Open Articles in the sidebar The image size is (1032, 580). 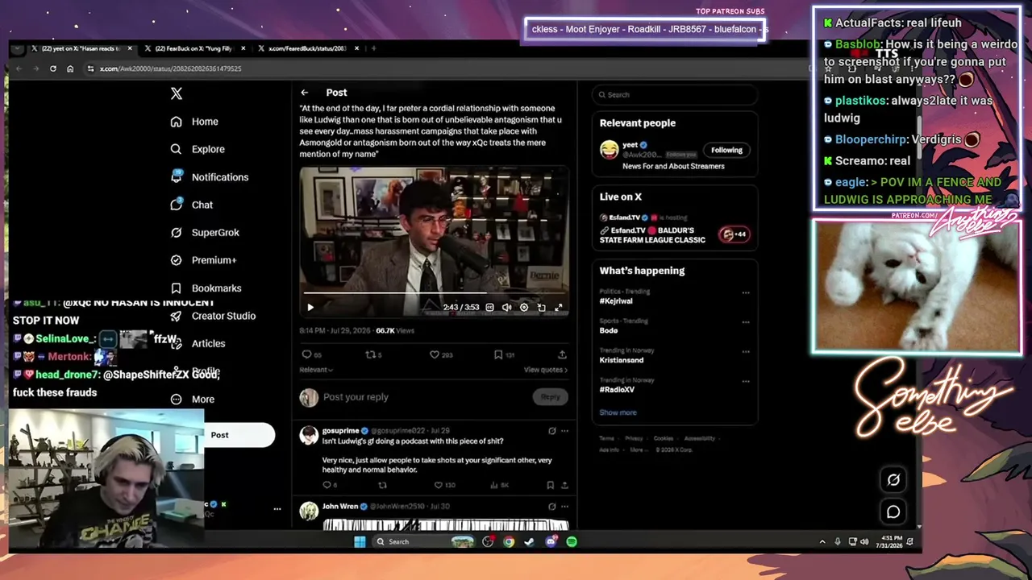point(198,343)
